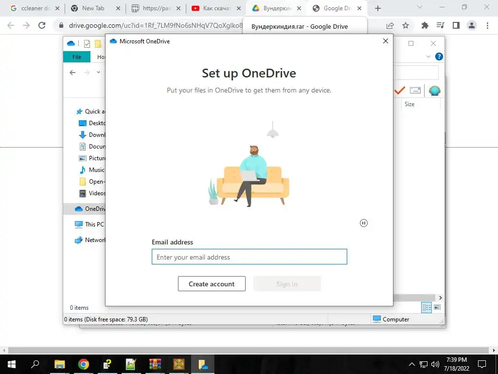Open Windows Start menu
The width and height of the screenshot is (498, 374).
(12, 364)
